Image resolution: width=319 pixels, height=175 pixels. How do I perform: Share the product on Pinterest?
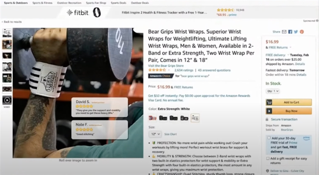(302, 32)
